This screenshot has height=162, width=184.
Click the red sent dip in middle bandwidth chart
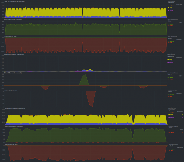[x=91, y=99]
